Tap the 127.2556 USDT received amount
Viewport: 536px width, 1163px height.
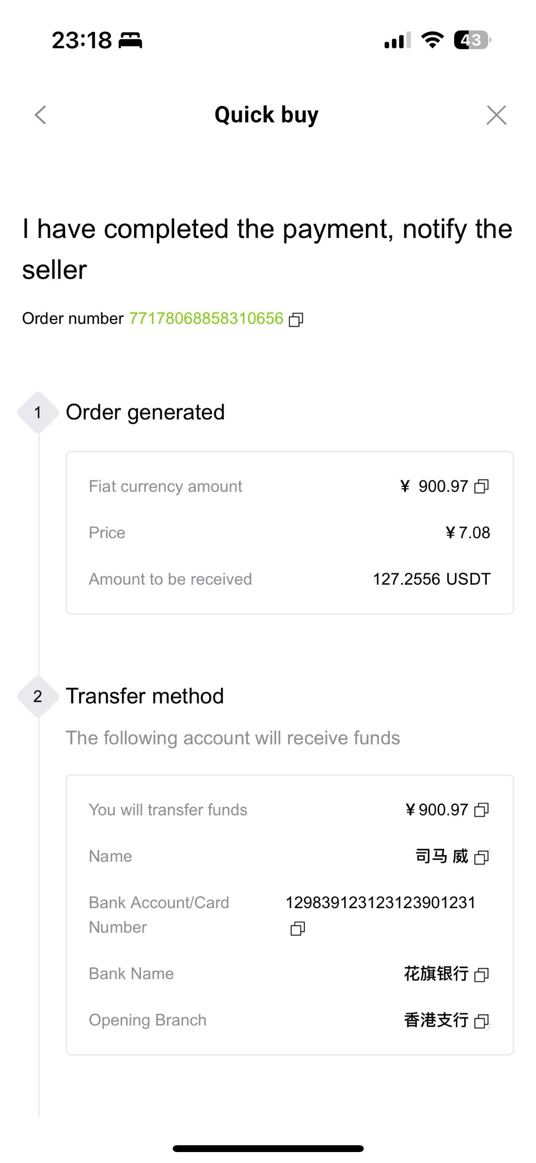[432, 579]
